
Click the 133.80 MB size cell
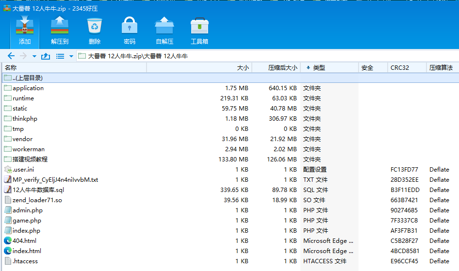(233, 159)
